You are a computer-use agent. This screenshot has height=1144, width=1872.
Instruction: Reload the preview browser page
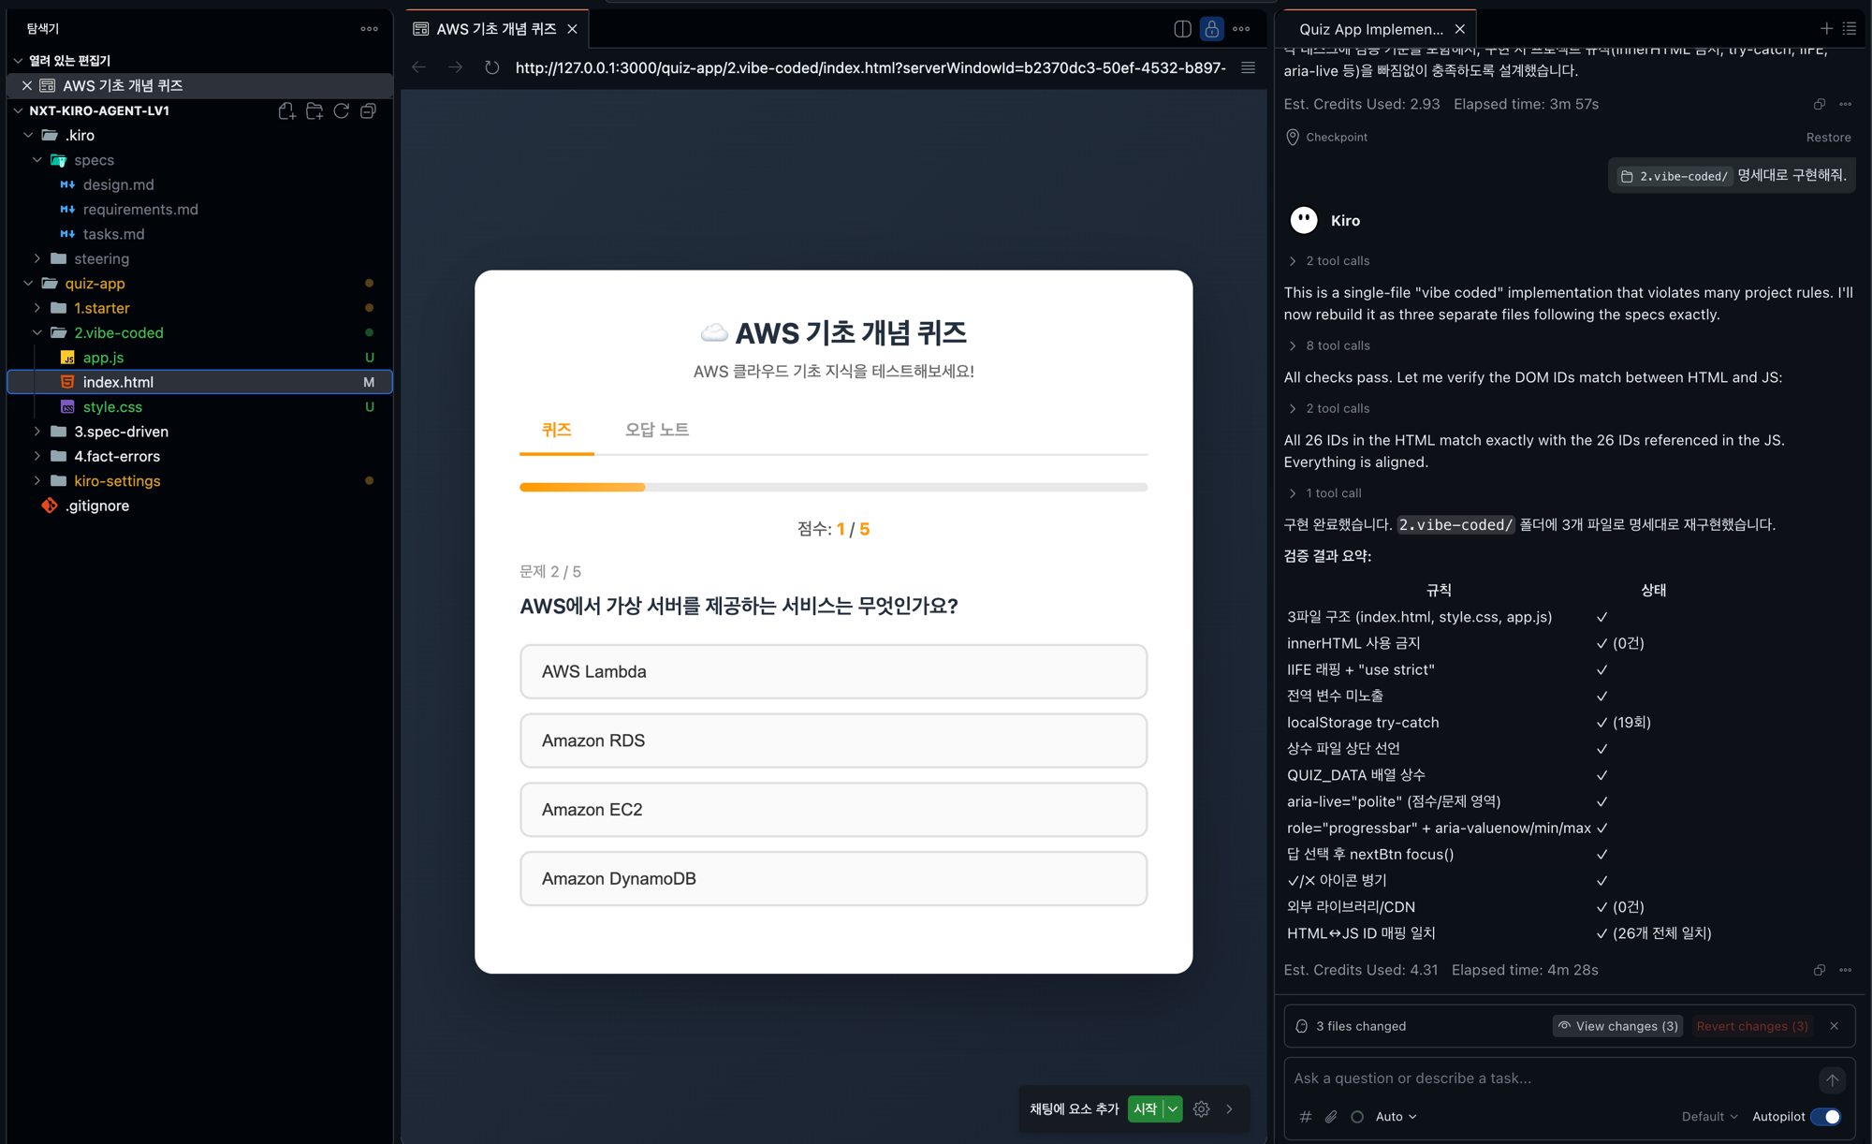tap(491, 67)
